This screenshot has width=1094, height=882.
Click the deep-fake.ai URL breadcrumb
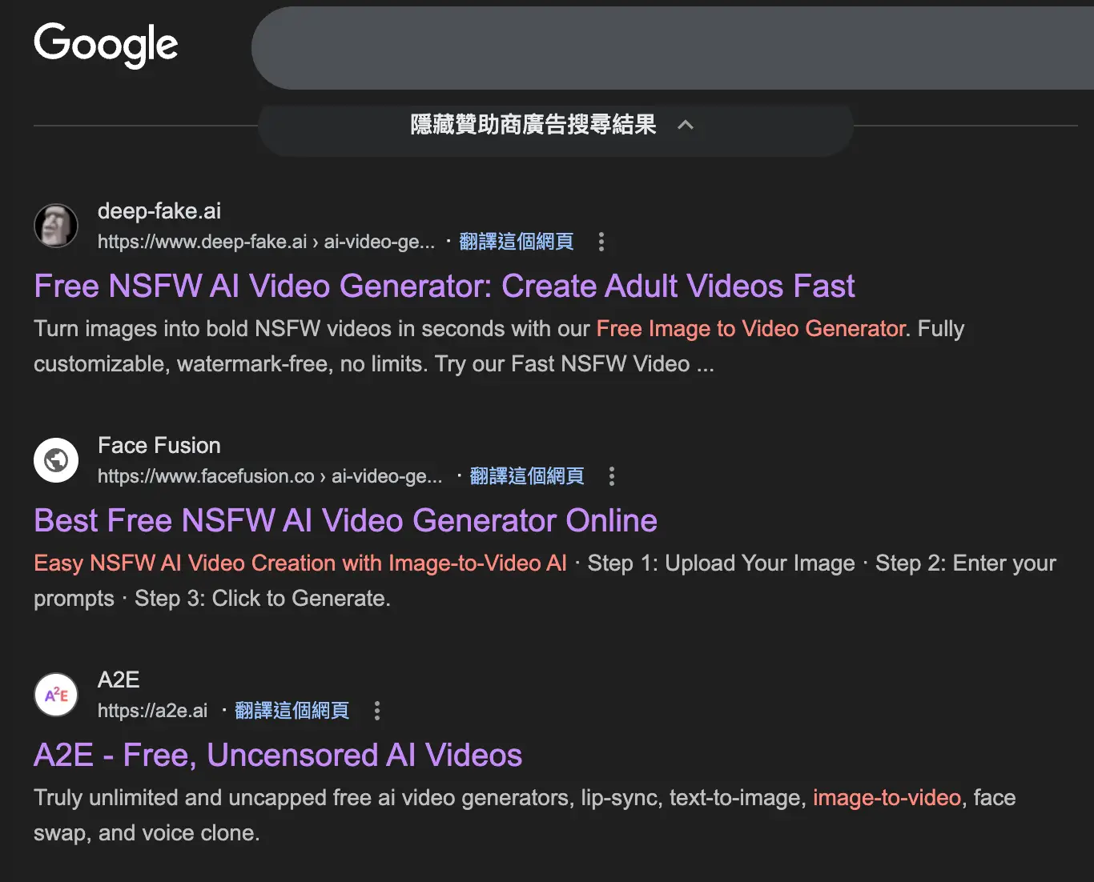pos(266,242)
